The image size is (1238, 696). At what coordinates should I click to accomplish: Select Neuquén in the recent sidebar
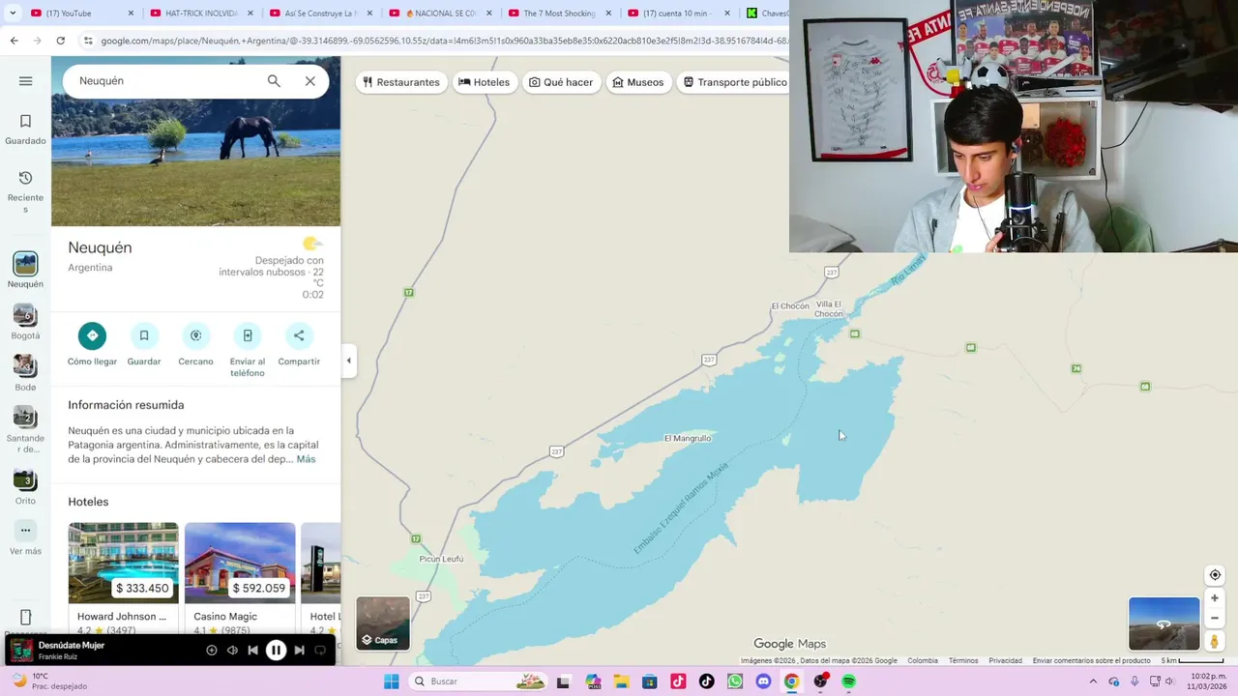(x=25, y=271)
